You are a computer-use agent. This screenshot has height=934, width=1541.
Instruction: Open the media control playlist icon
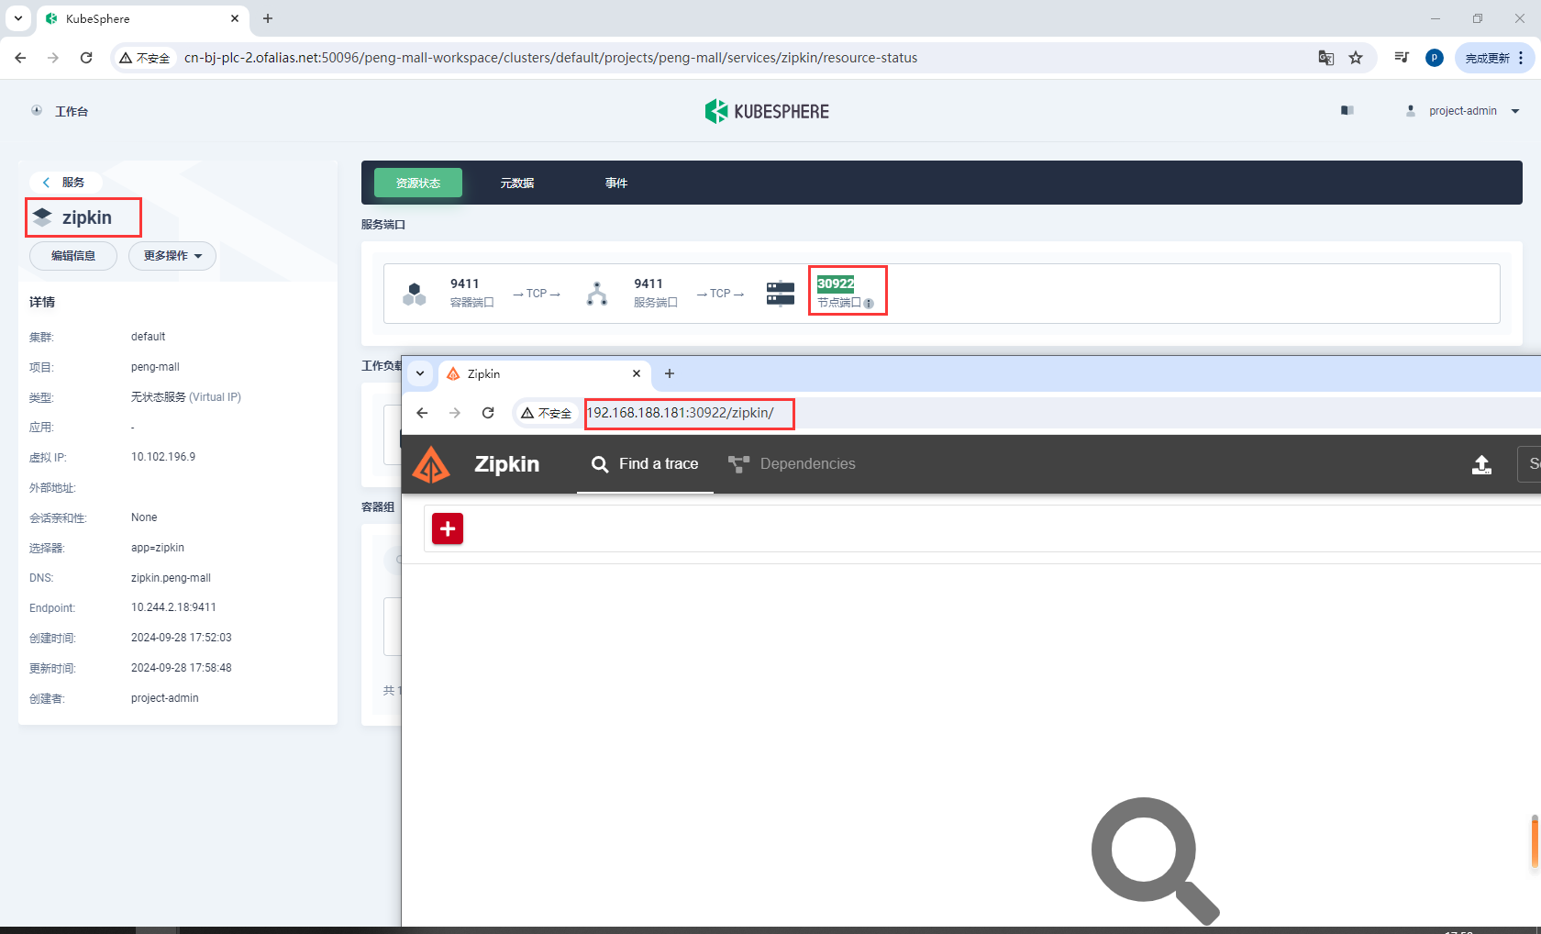[x=1402, y=58]
